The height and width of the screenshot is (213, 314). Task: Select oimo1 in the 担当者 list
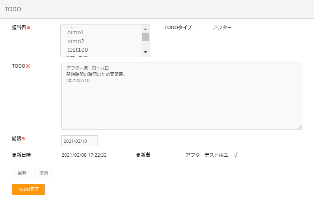point(76,33)
